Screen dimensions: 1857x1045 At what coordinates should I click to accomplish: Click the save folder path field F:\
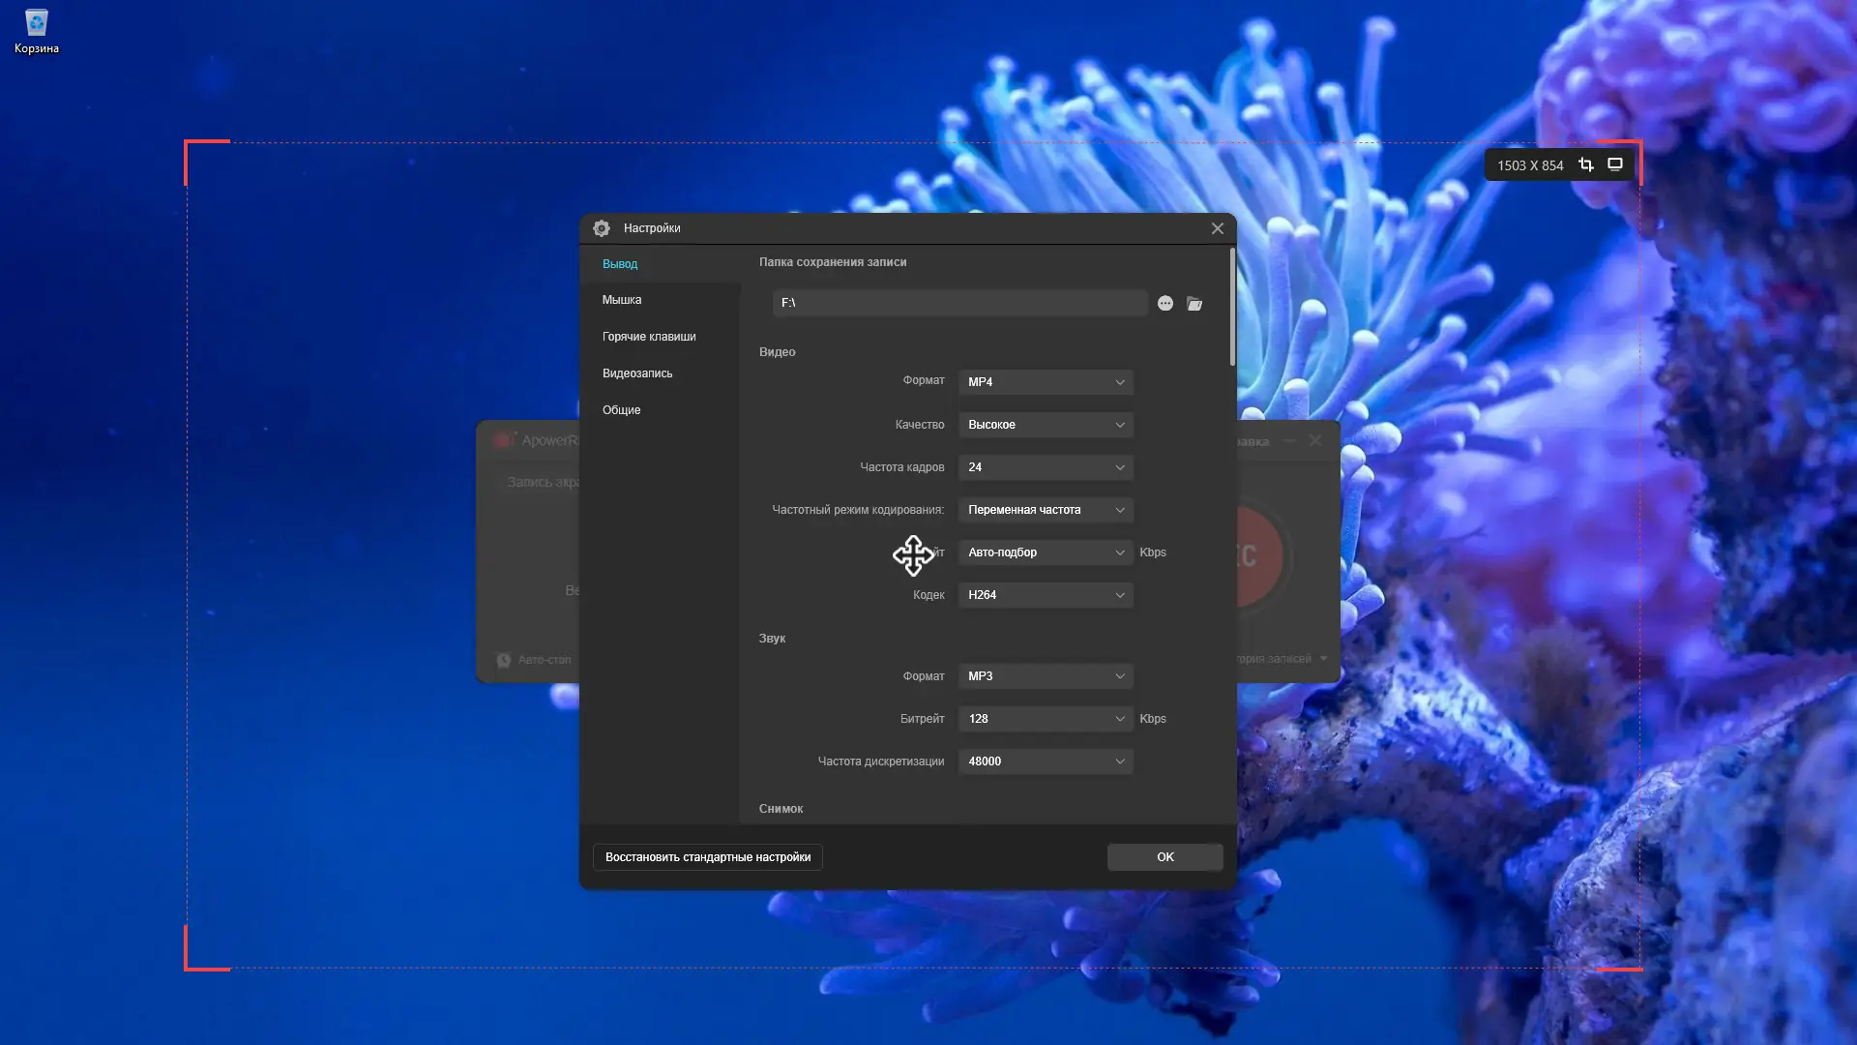959,303
